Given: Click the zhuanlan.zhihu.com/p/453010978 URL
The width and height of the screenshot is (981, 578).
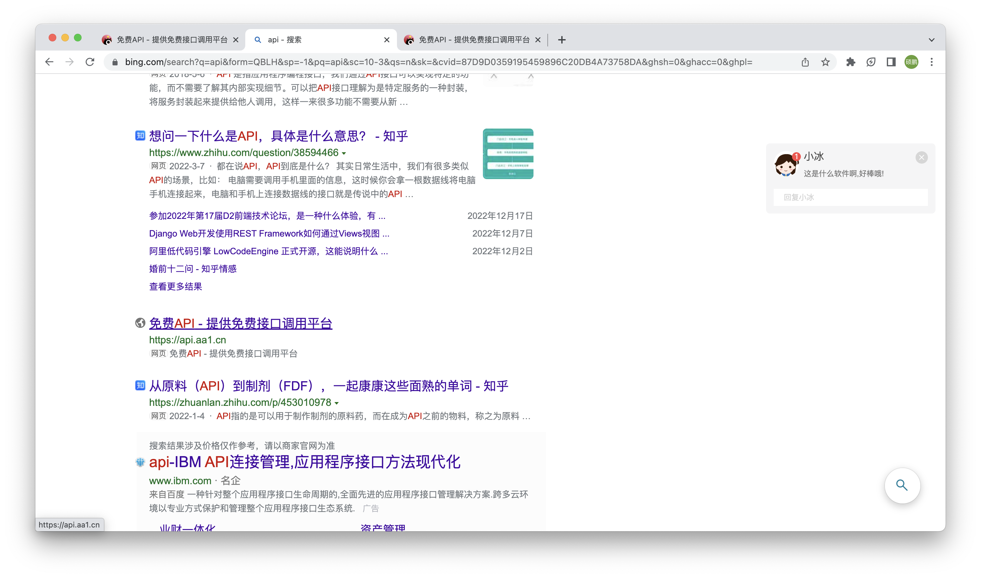Looking at the screenshot, I should tap(240, 402).
